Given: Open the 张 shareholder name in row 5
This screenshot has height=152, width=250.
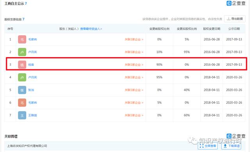Looking at the screenshot, I should (31, 90).
